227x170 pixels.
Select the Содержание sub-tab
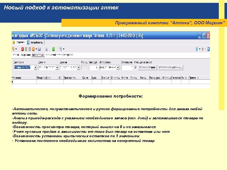point(26,55)
